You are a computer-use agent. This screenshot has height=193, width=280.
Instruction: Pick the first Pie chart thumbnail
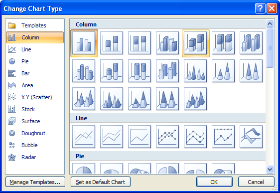(84, 169)
